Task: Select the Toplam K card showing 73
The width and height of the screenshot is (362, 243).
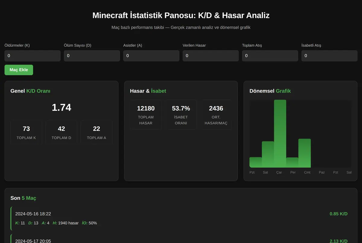Action: tap(26, 133)
